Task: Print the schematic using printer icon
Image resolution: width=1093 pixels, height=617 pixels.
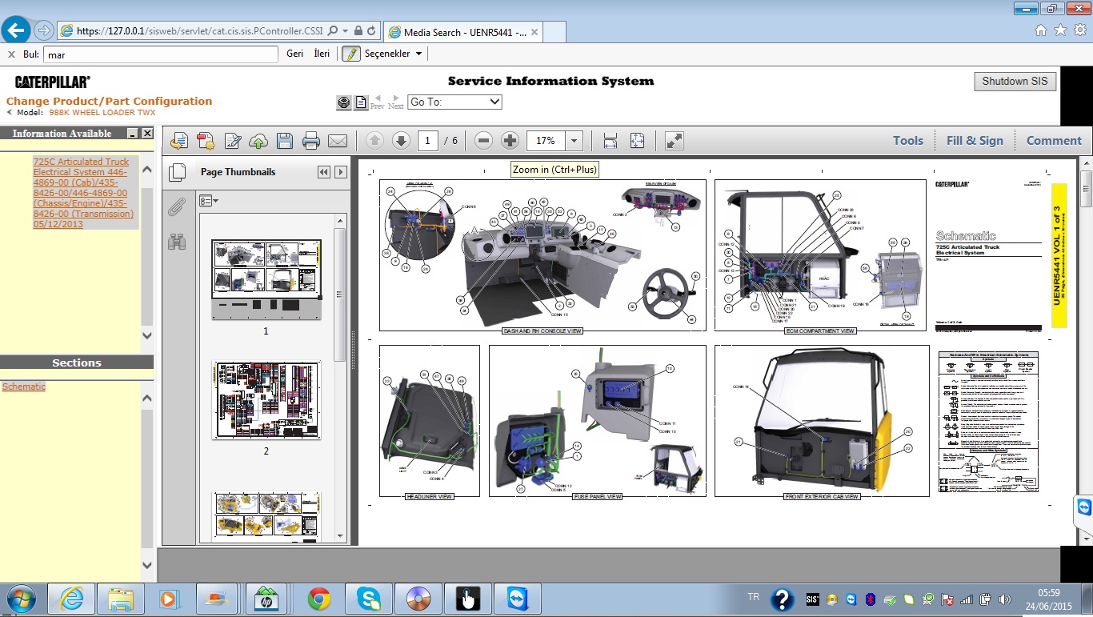Action: point(311,141)
